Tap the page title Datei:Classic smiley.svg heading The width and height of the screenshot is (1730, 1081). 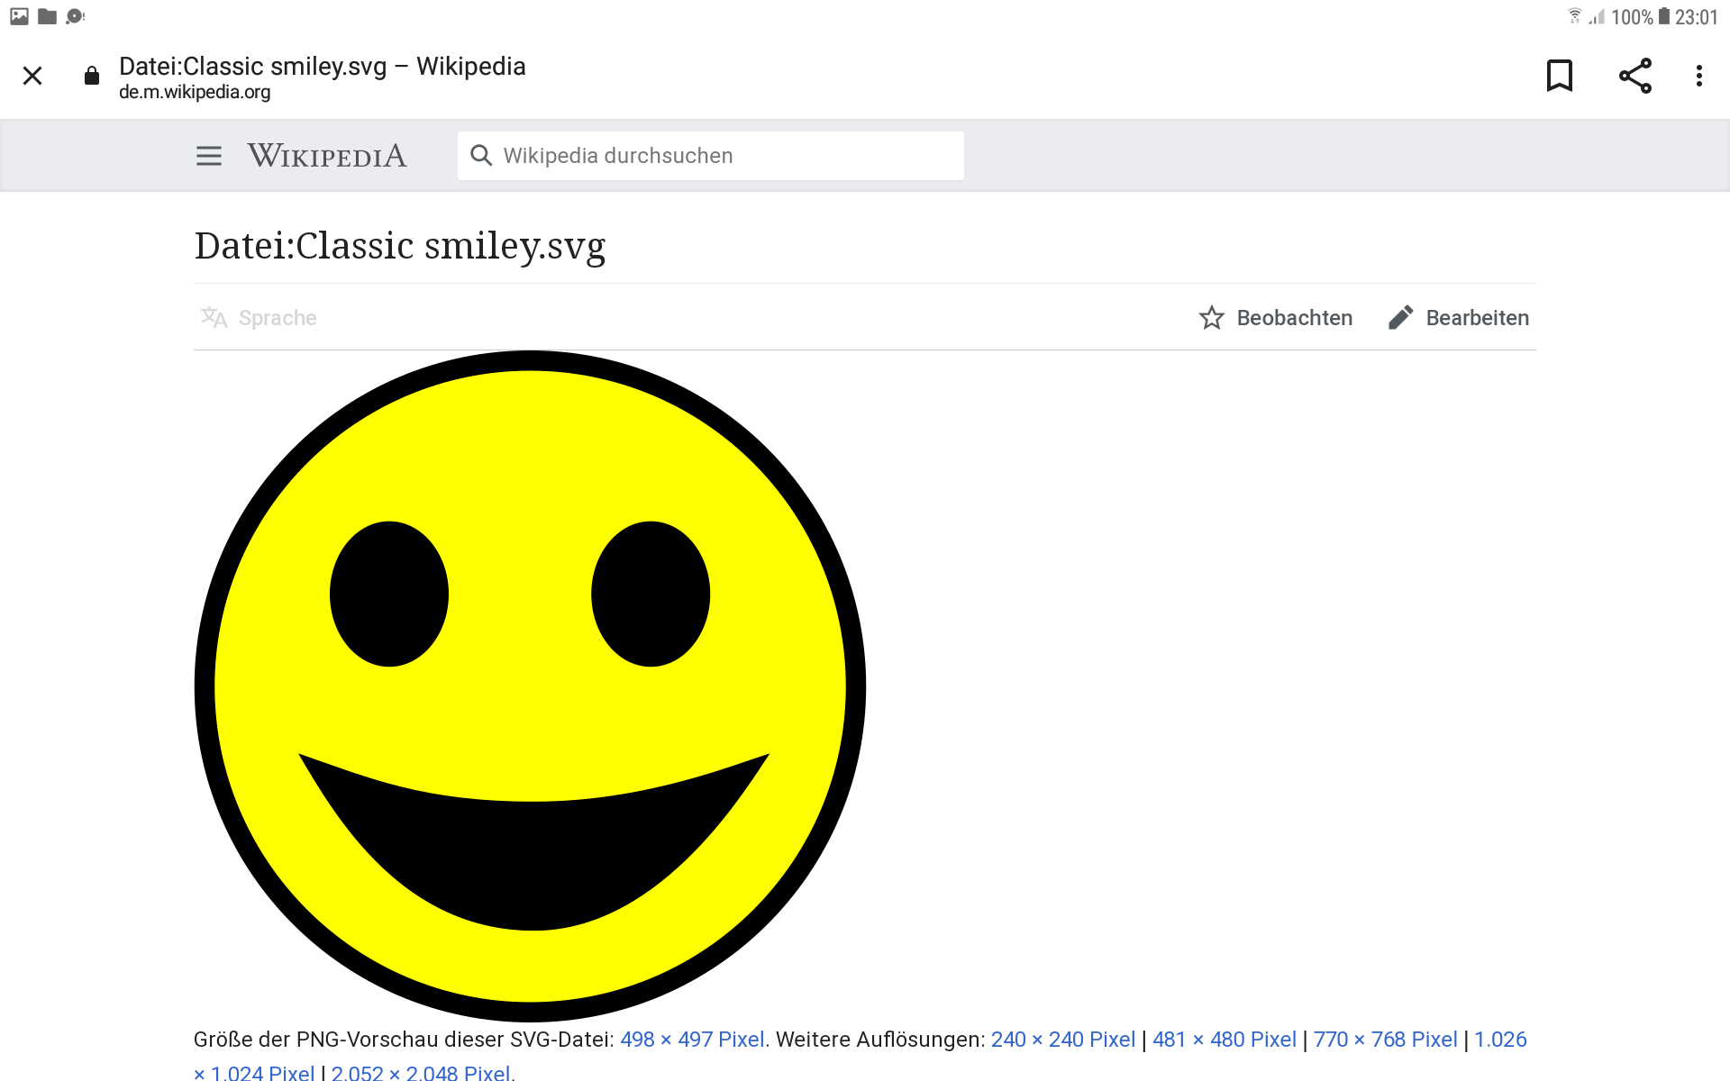coord(400,246)
